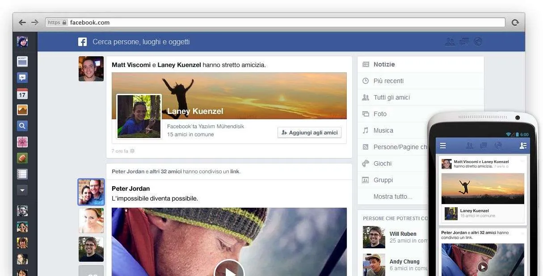Screen dimensions: 543x276
Task: Open Will Ruben's suggested profile
Action: click(403, 234)
